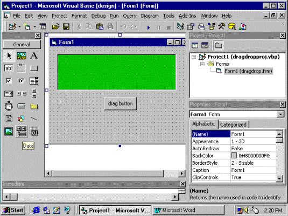Screen dimensions: 288x216
Task: Open Add Form dropdown arrow
Action: 34,27
